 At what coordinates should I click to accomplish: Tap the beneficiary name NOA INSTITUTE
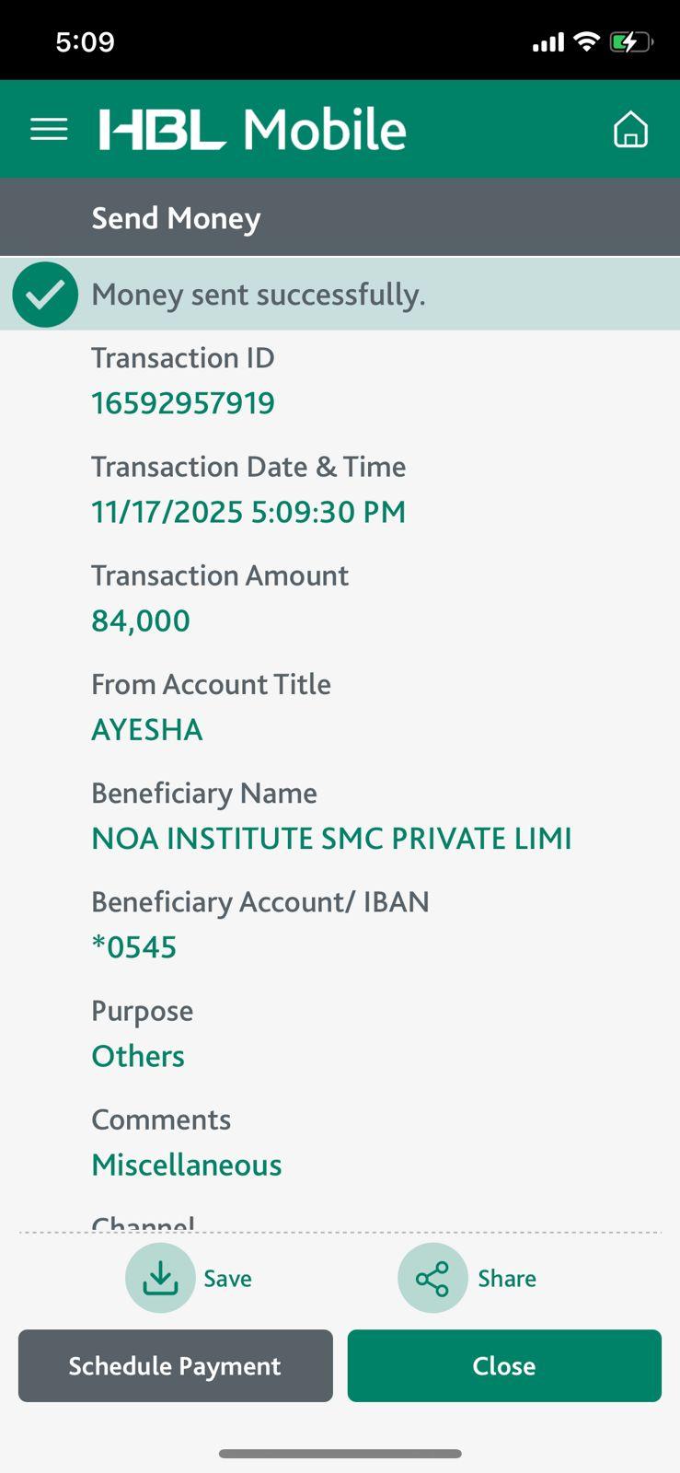[331, 839]
